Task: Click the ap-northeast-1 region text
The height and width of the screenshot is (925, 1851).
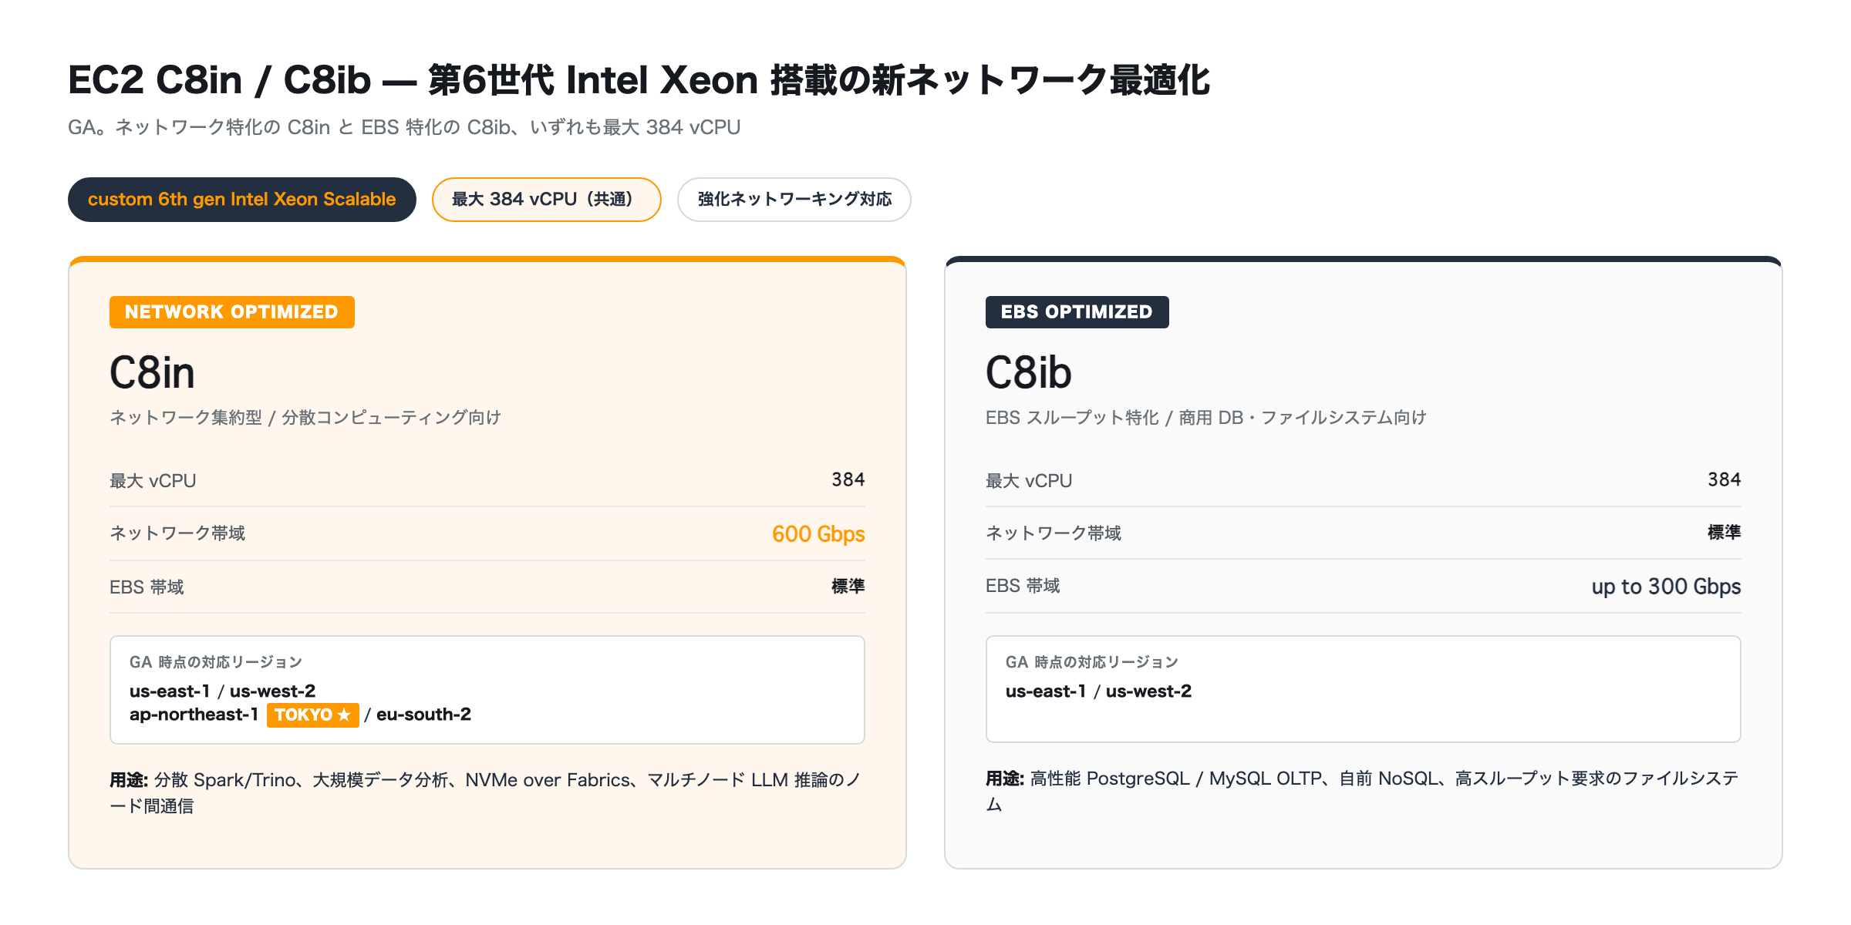Action: (x=194, y=715)
